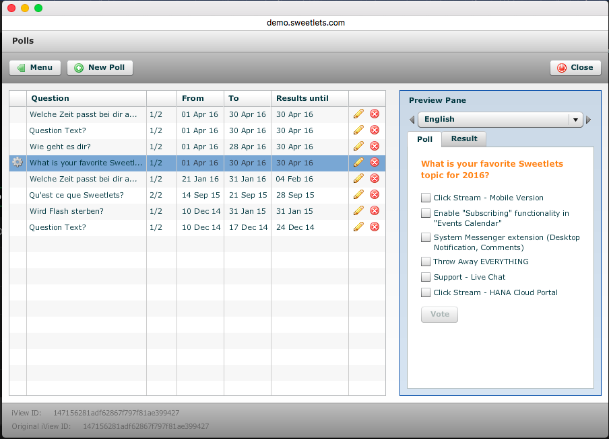This screenshot has width=609, height=439.
Task: Edit first 'Welche Zeit passt' poll dated 01 Apr 16
Action: (358, 114)
